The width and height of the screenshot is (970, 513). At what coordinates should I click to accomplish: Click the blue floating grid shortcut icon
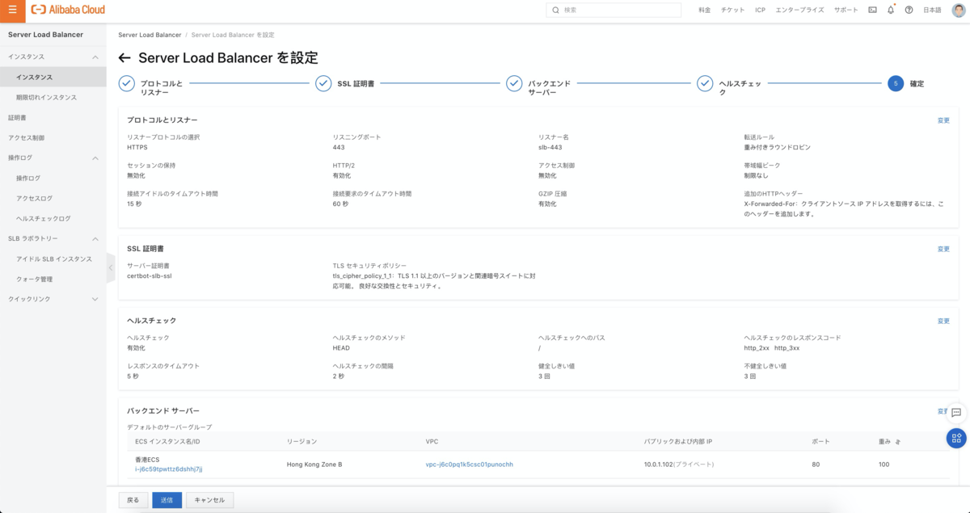point(956,438)
